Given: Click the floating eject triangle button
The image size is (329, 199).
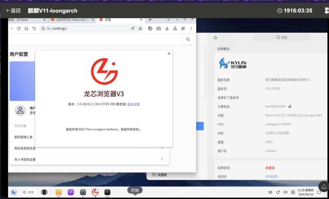Looking at the screenshot, I should (324, 187).
